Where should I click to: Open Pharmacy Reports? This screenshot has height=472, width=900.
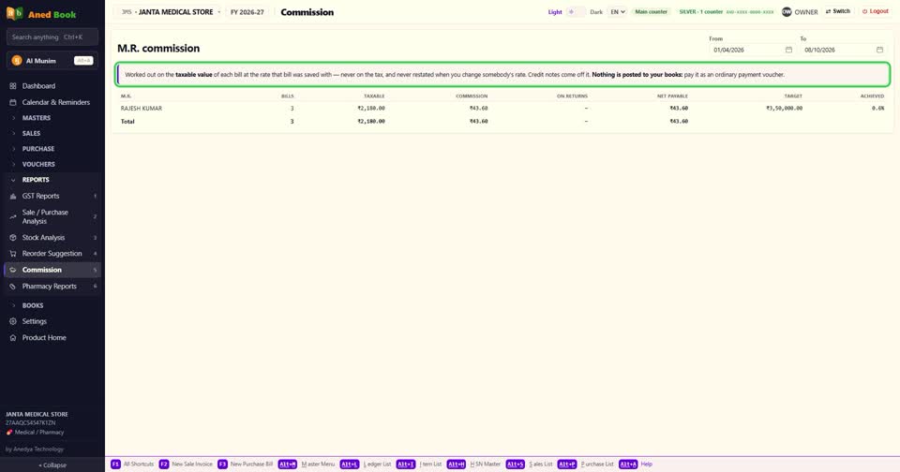click(52, 287)
